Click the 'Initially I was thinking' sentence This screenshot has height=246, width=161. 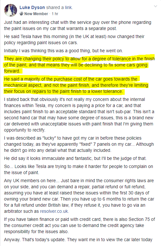click(x=63, y=51)
